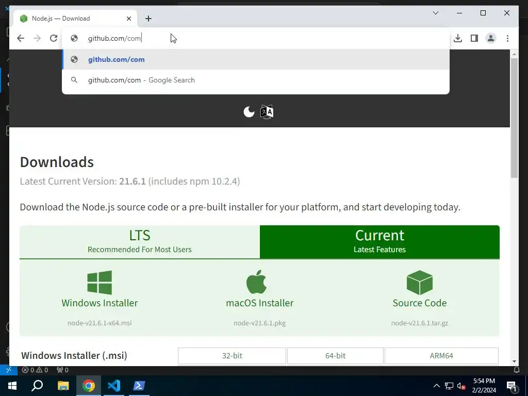Image resolution: width=528 pixels, height=396 pixels.
Task: Select 32-bit Windows Installer
Action: click(232, 356)
